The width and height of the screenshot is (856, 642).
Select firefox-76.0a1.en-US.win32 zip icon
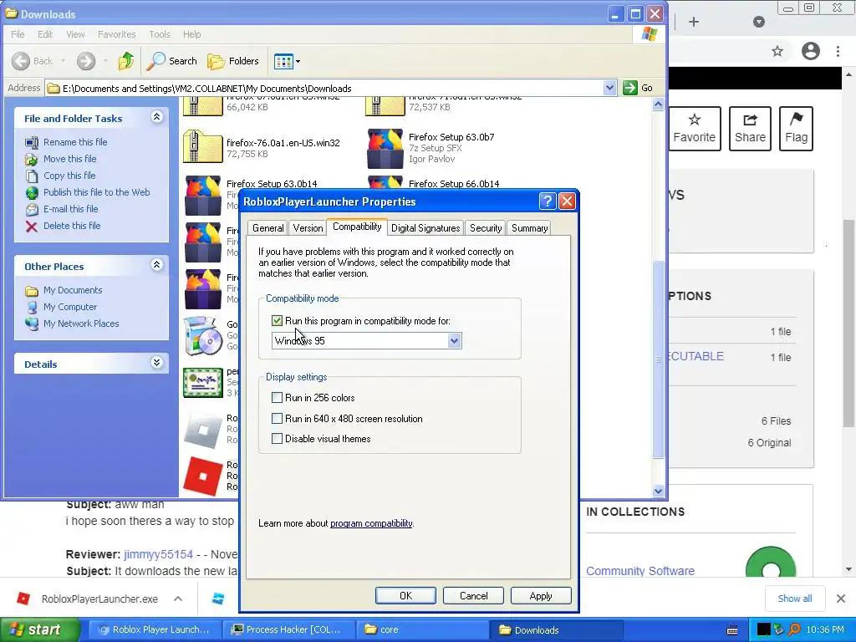coord(202,146)
